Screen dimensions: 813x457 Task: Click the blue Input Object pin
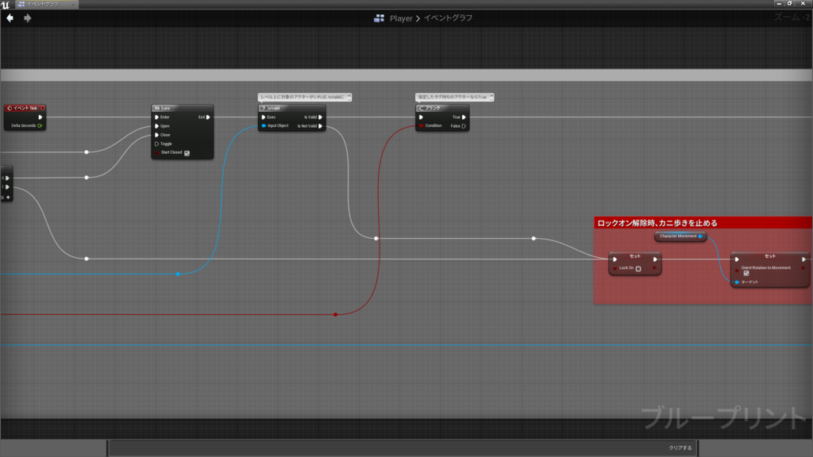pos(264,126)
